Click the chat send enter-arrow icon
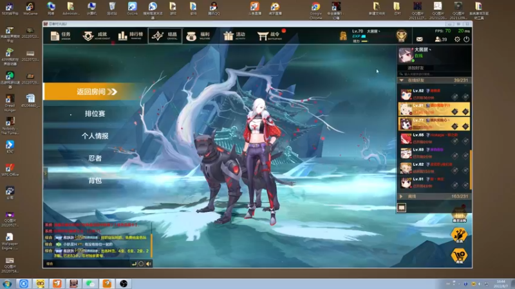Image resolution: width=515 pixels, height=289 pixels. click(134, 264)
